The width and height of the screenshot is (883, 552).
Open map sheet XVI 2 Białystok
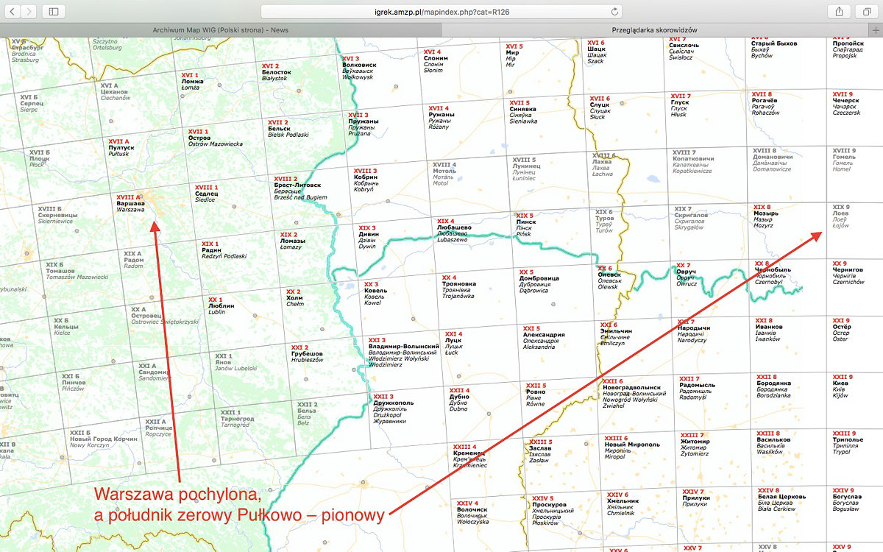click(x=276, y=72)
